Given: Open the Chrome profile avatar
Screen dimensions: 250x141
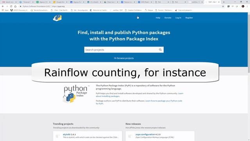Looking at the screenshot, I should [243, 6].
